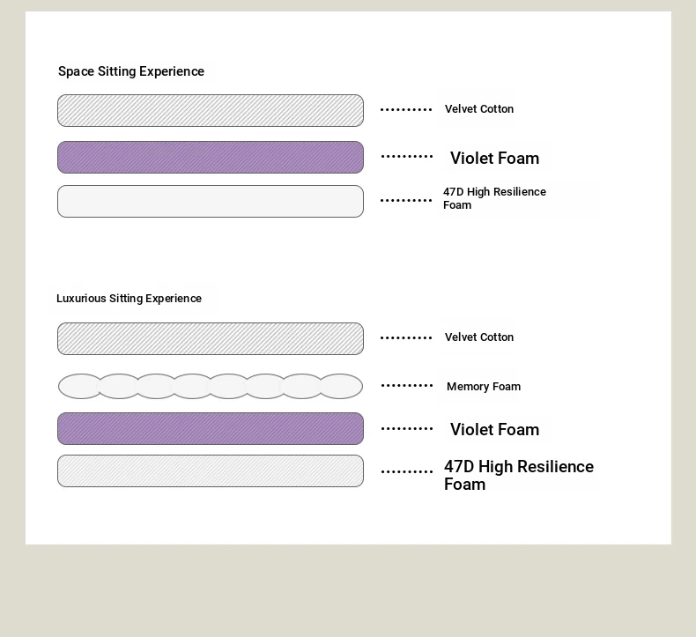Click the dotted line beside Memory Foam
This screenshot has height=637, width=696.
coord(407,386)
